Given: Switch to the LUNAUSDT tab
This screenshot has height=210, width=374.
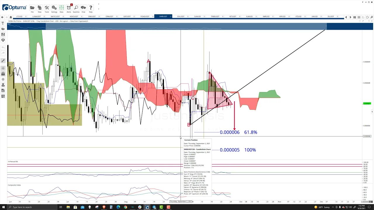Looking at the screenshot, I should [37, 17].
